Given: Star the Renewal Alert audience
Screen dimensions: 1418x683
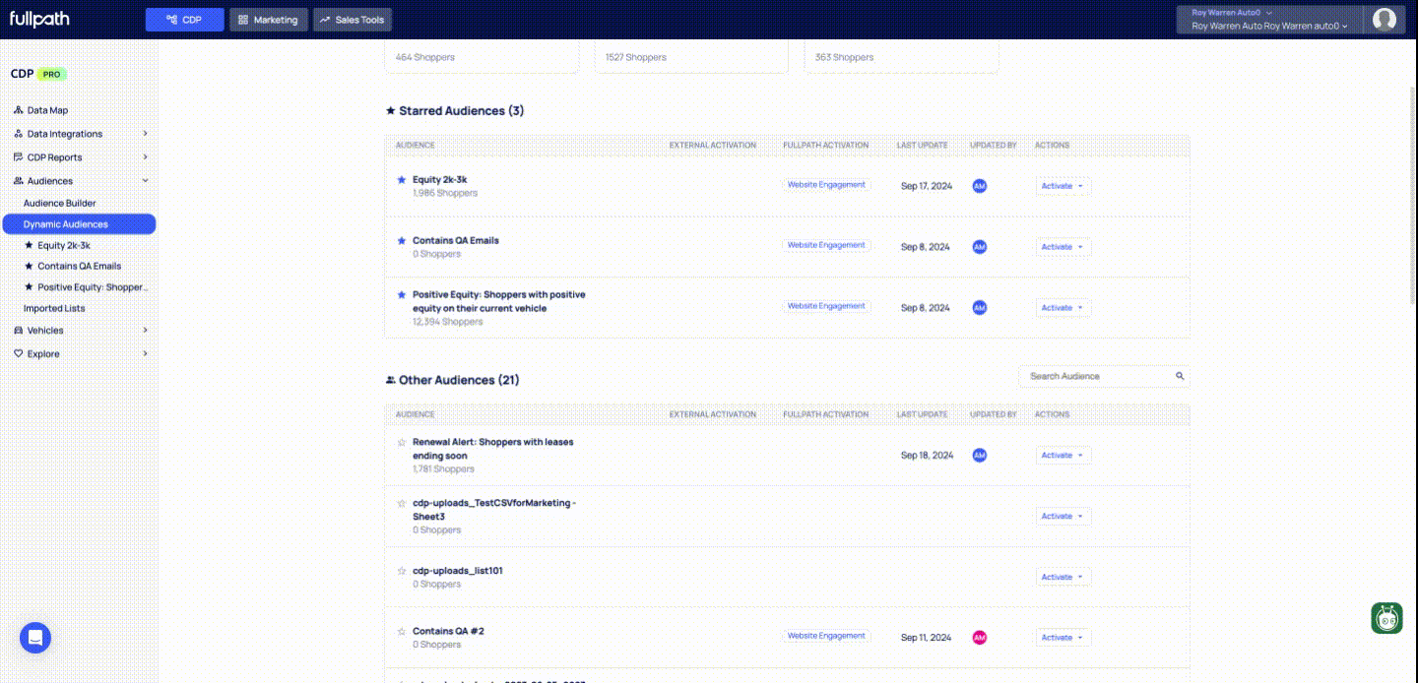Looking at the screenshot, I should (x=401, y=443).
